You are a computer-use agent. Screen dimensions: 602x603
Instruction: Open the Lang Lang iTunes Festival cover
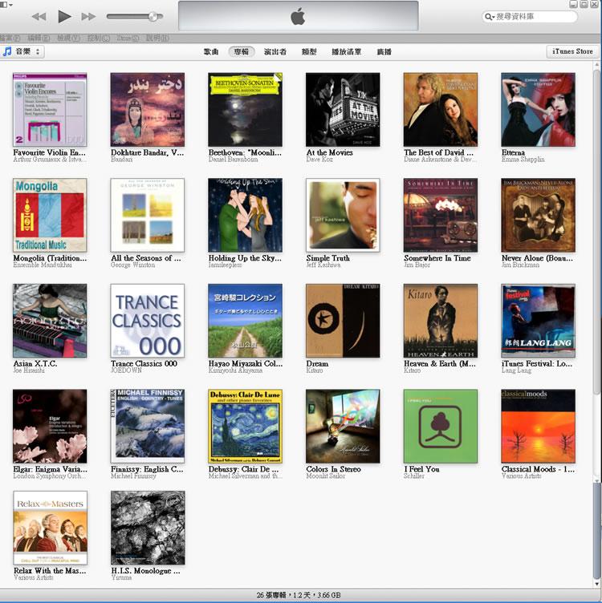pos(539,321)
